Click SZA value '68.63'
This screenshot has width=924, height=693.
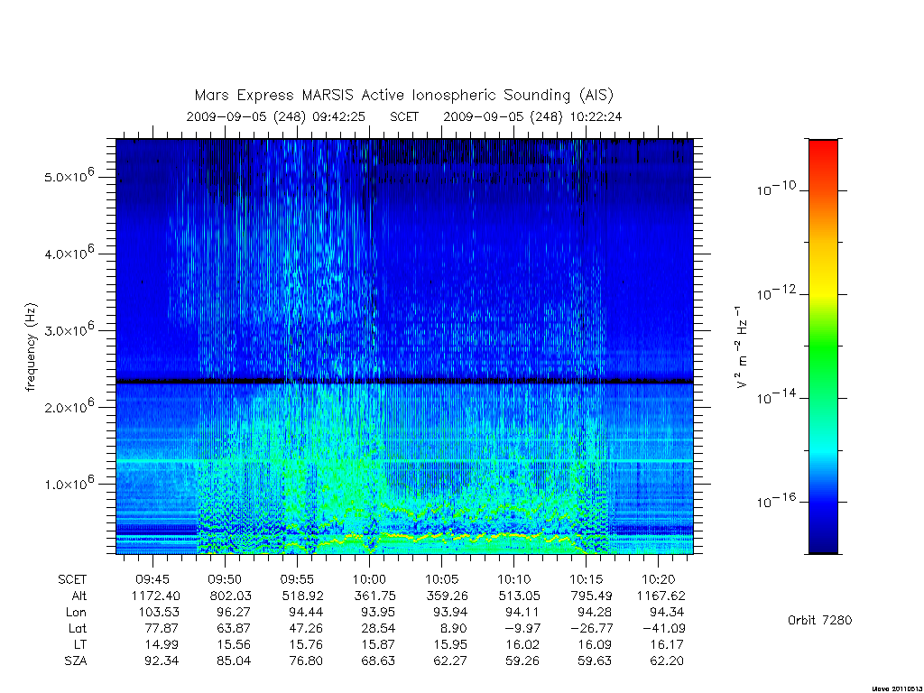click(378, 661)
